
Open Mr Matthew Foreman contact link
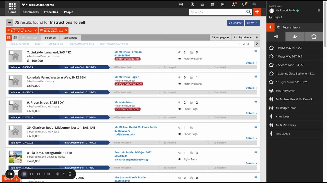point(128,52)
